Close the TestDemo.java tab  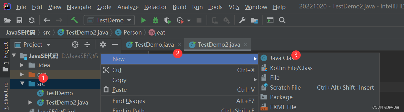pos(179,44)
